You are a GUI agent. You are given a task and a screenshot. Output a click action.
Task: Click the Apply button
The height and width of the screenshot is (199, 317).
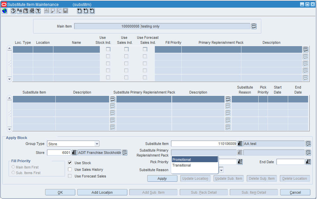[162, 178]
